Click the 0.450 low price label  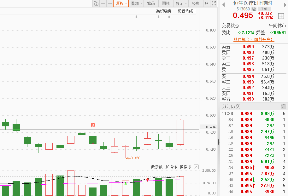click(x=135, y=158)
